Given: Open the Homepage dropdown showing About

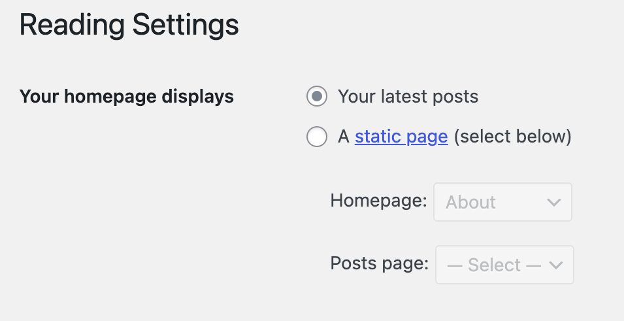Looking at the screenshot, I should click(502, 202).
